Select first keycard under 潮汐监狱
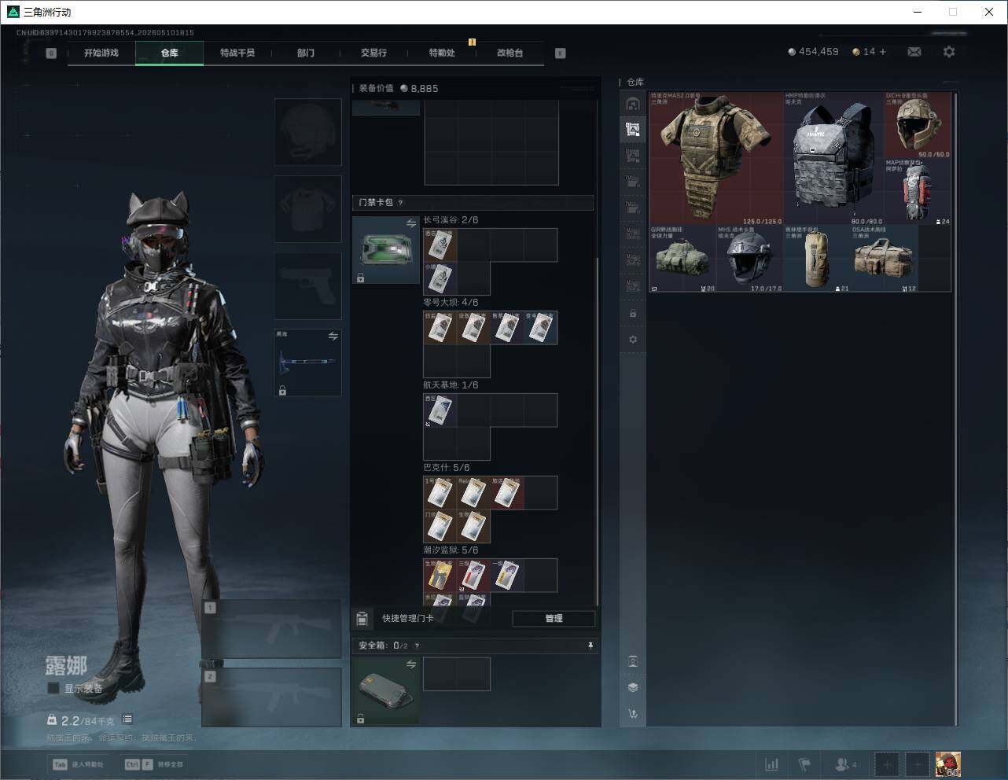Image resolution: width=1008 pixels, height=780 pixels. [x=440, y=576]
